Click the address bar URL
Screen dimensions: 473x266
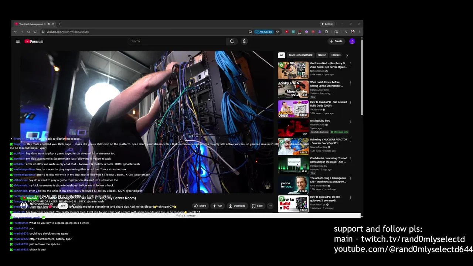(68, 32)
